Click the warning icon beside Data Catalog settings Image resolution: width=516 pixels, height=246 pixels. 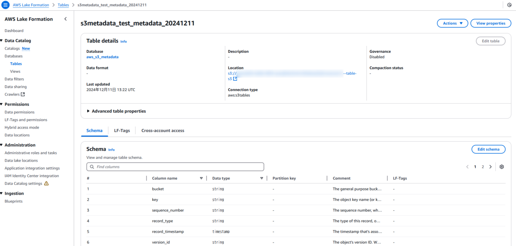point(46,183)
